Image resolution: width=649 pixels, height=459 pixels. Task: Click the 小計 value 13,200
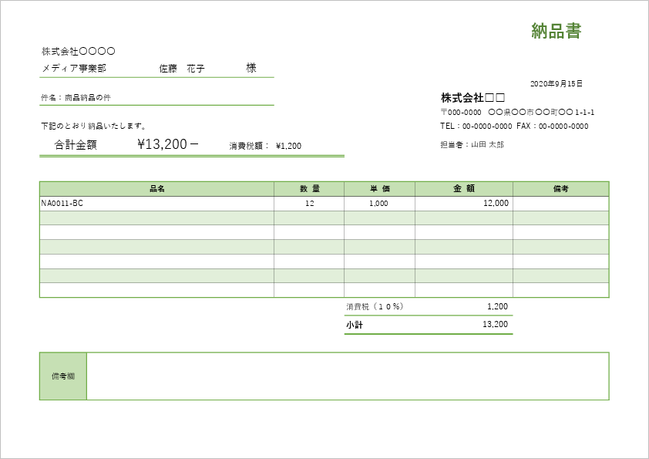coord(495,325)
